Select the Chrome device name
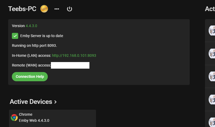 tap(26, 115)
